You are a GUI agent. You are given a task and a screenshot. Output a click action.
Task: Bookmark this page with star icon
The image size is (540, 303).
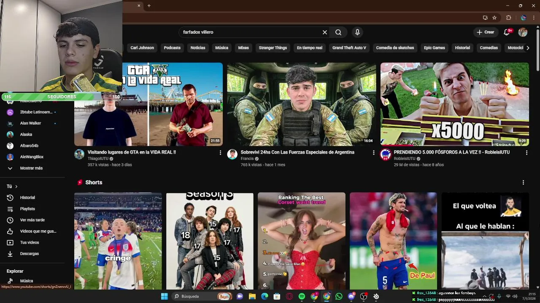point(494,18)
